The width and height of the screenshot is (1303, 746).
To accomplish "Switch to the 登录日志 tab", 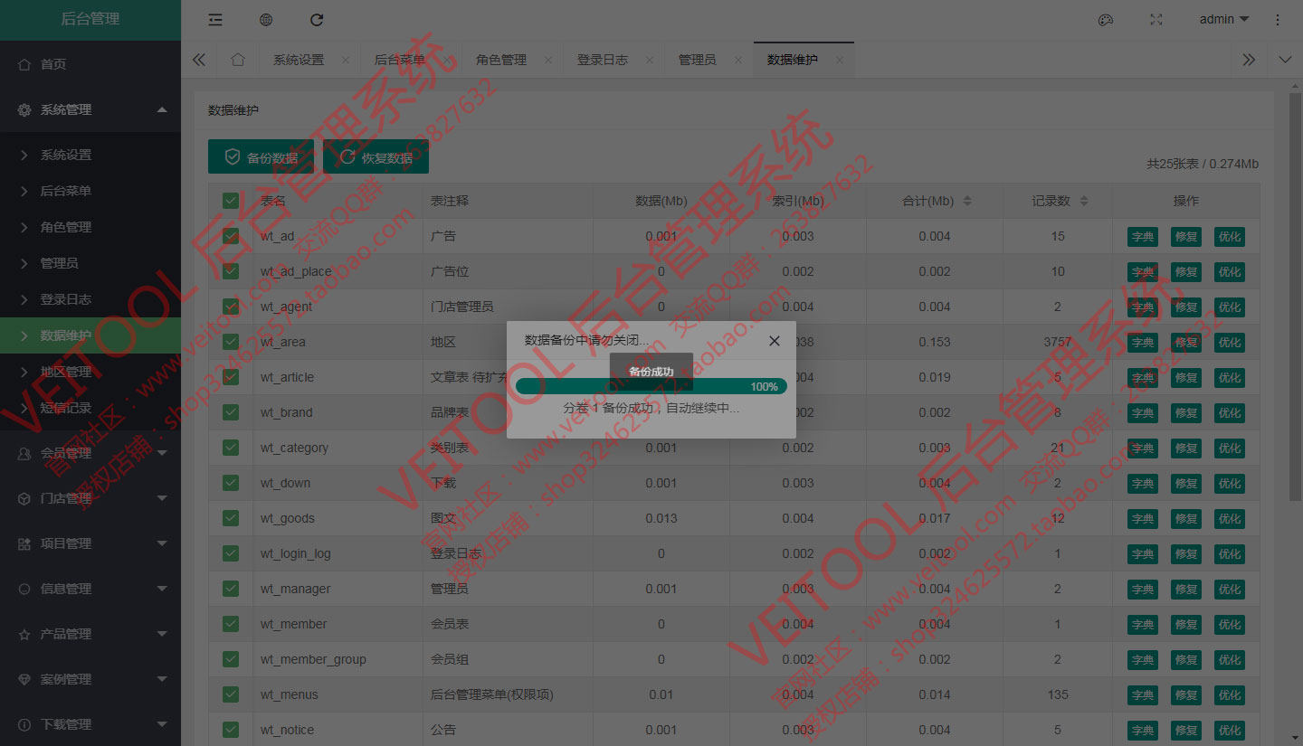I will click(x=603, y=60).
